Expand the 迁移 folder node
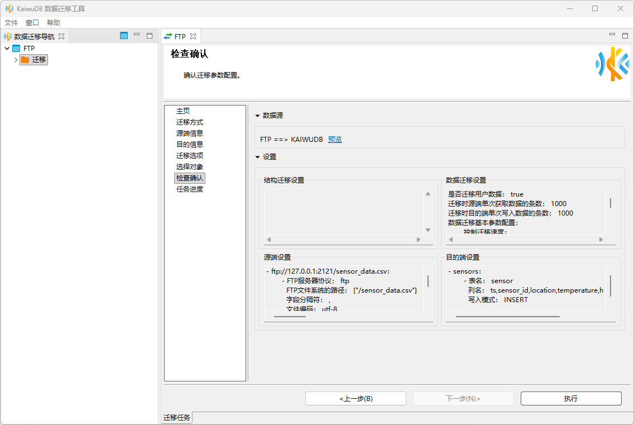Viewport: 634px width, 425px height. tap(16, 60)
